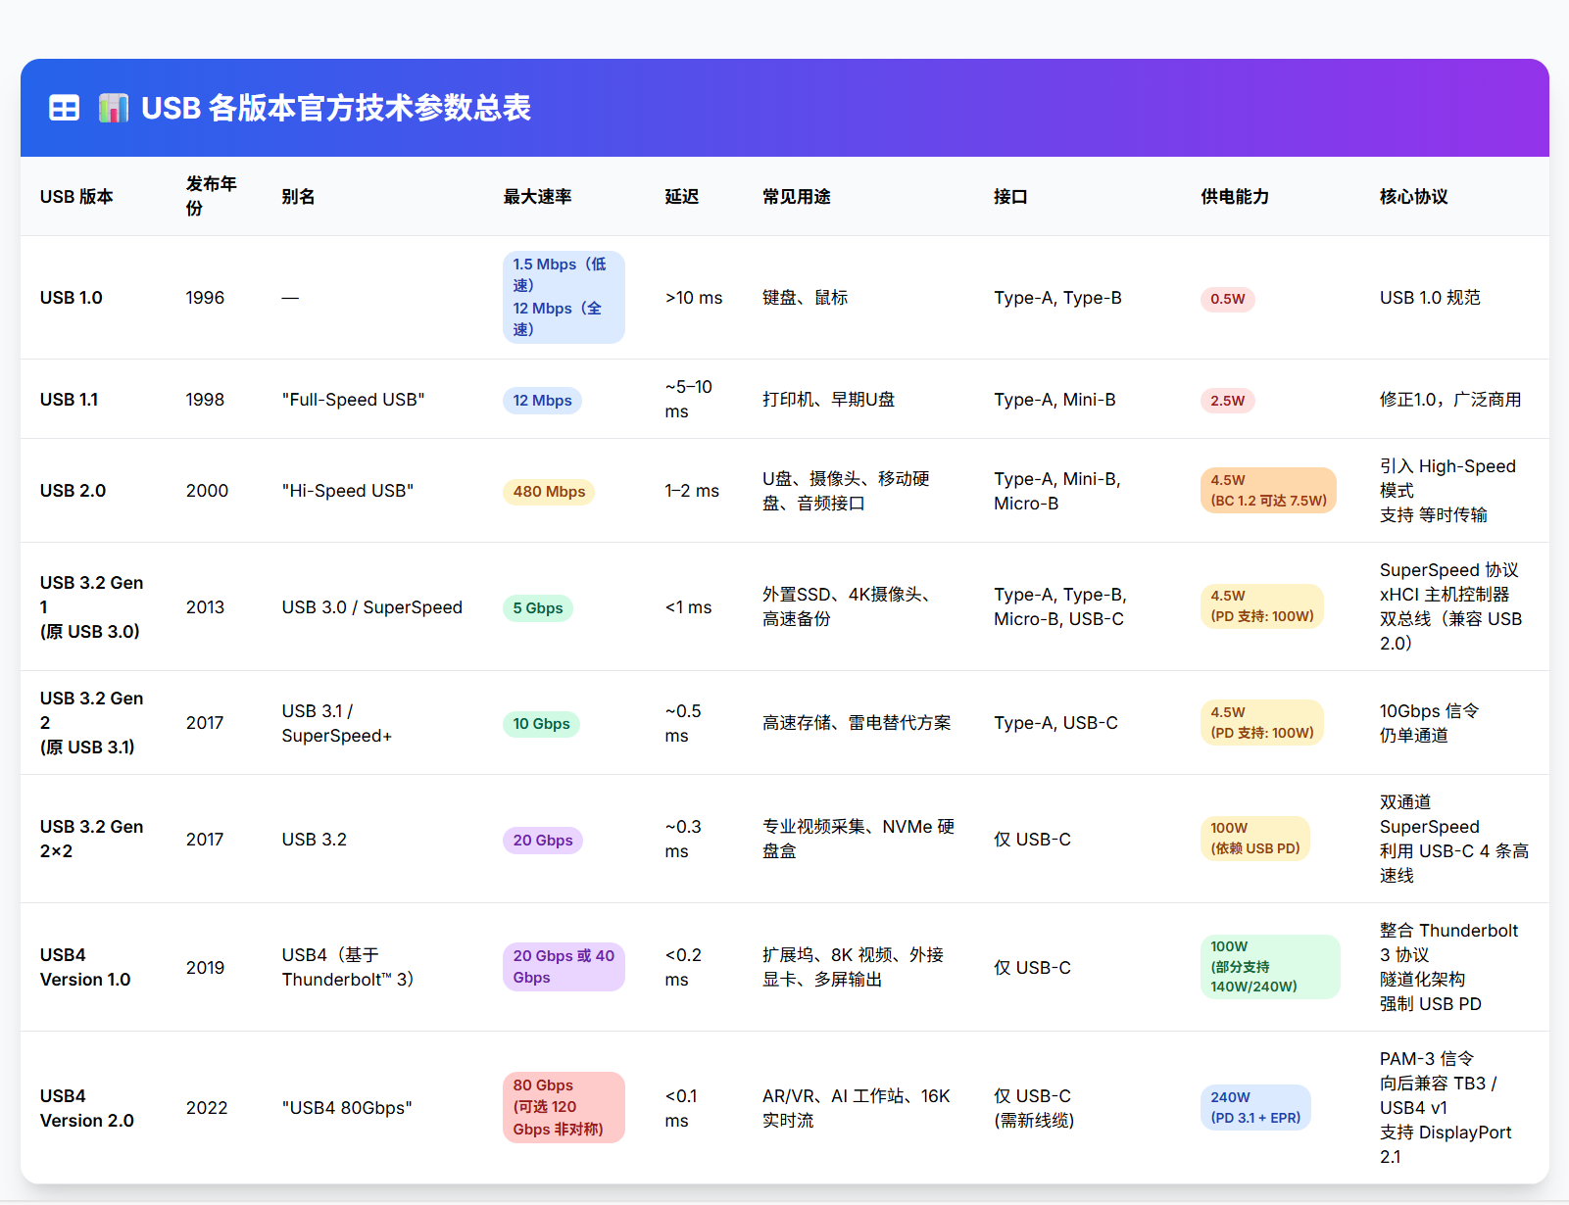Select the 'USB4 Version 2.0' cell
1569x1205 pixels.
87,1108
